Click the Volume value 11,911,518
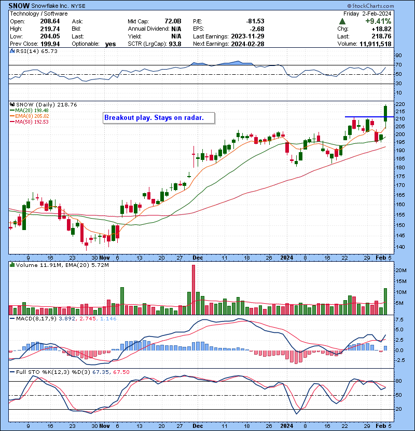The height and width of the screenshot is (431, 415). 376,44
